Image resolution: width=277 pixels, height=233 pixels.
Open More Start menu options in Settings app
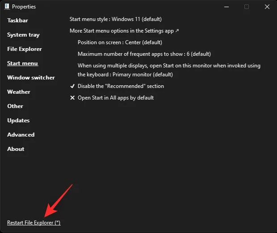[x=124, y=31]
